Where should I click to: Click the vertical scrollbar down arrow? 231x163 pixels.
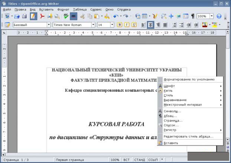click(x=228, y=140)
